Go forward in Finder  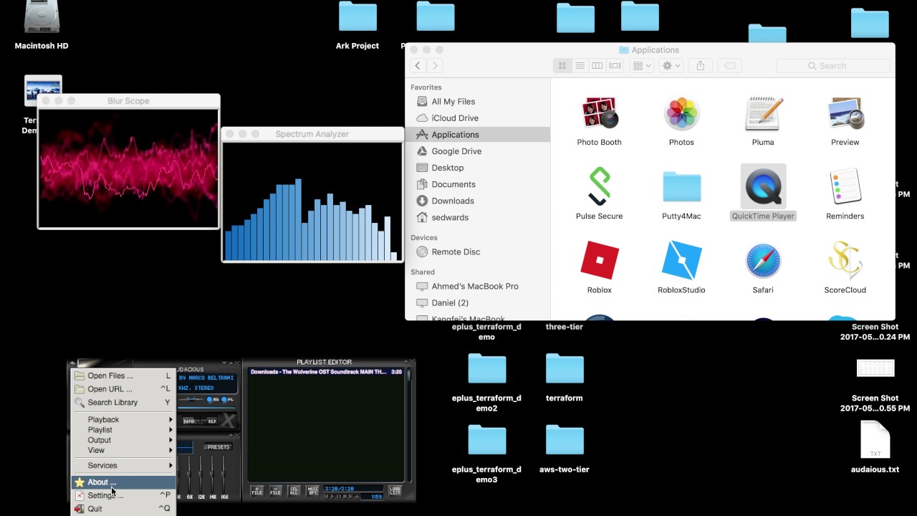tap(435, 65)
